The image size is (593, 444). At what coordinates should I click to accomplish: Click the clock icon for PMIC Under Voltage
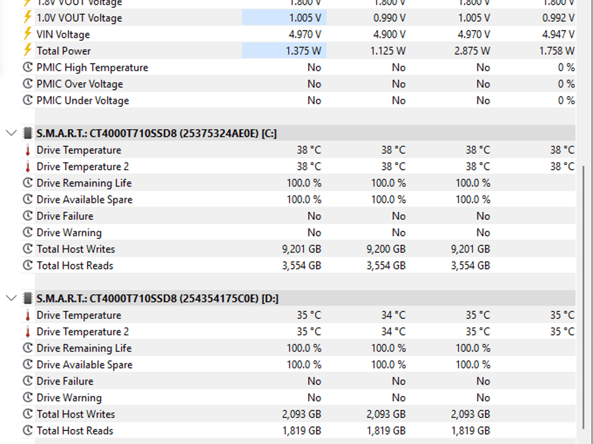(x=28, y=100)
